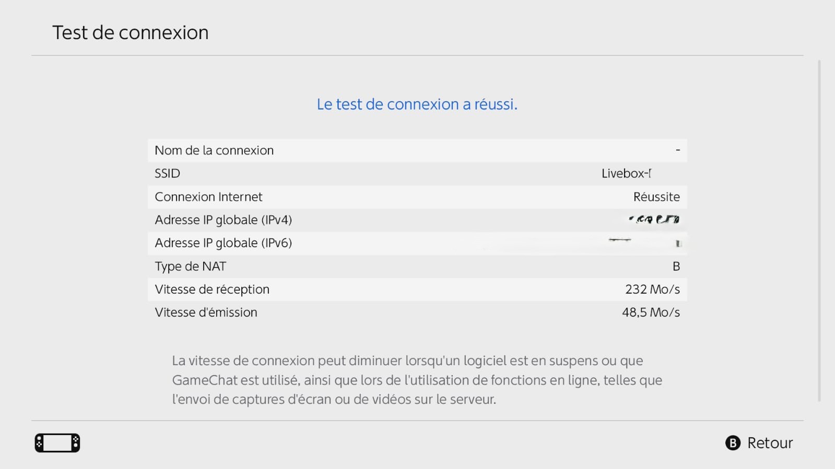Select the Adresse IP globale (IPv6) row

417,243
